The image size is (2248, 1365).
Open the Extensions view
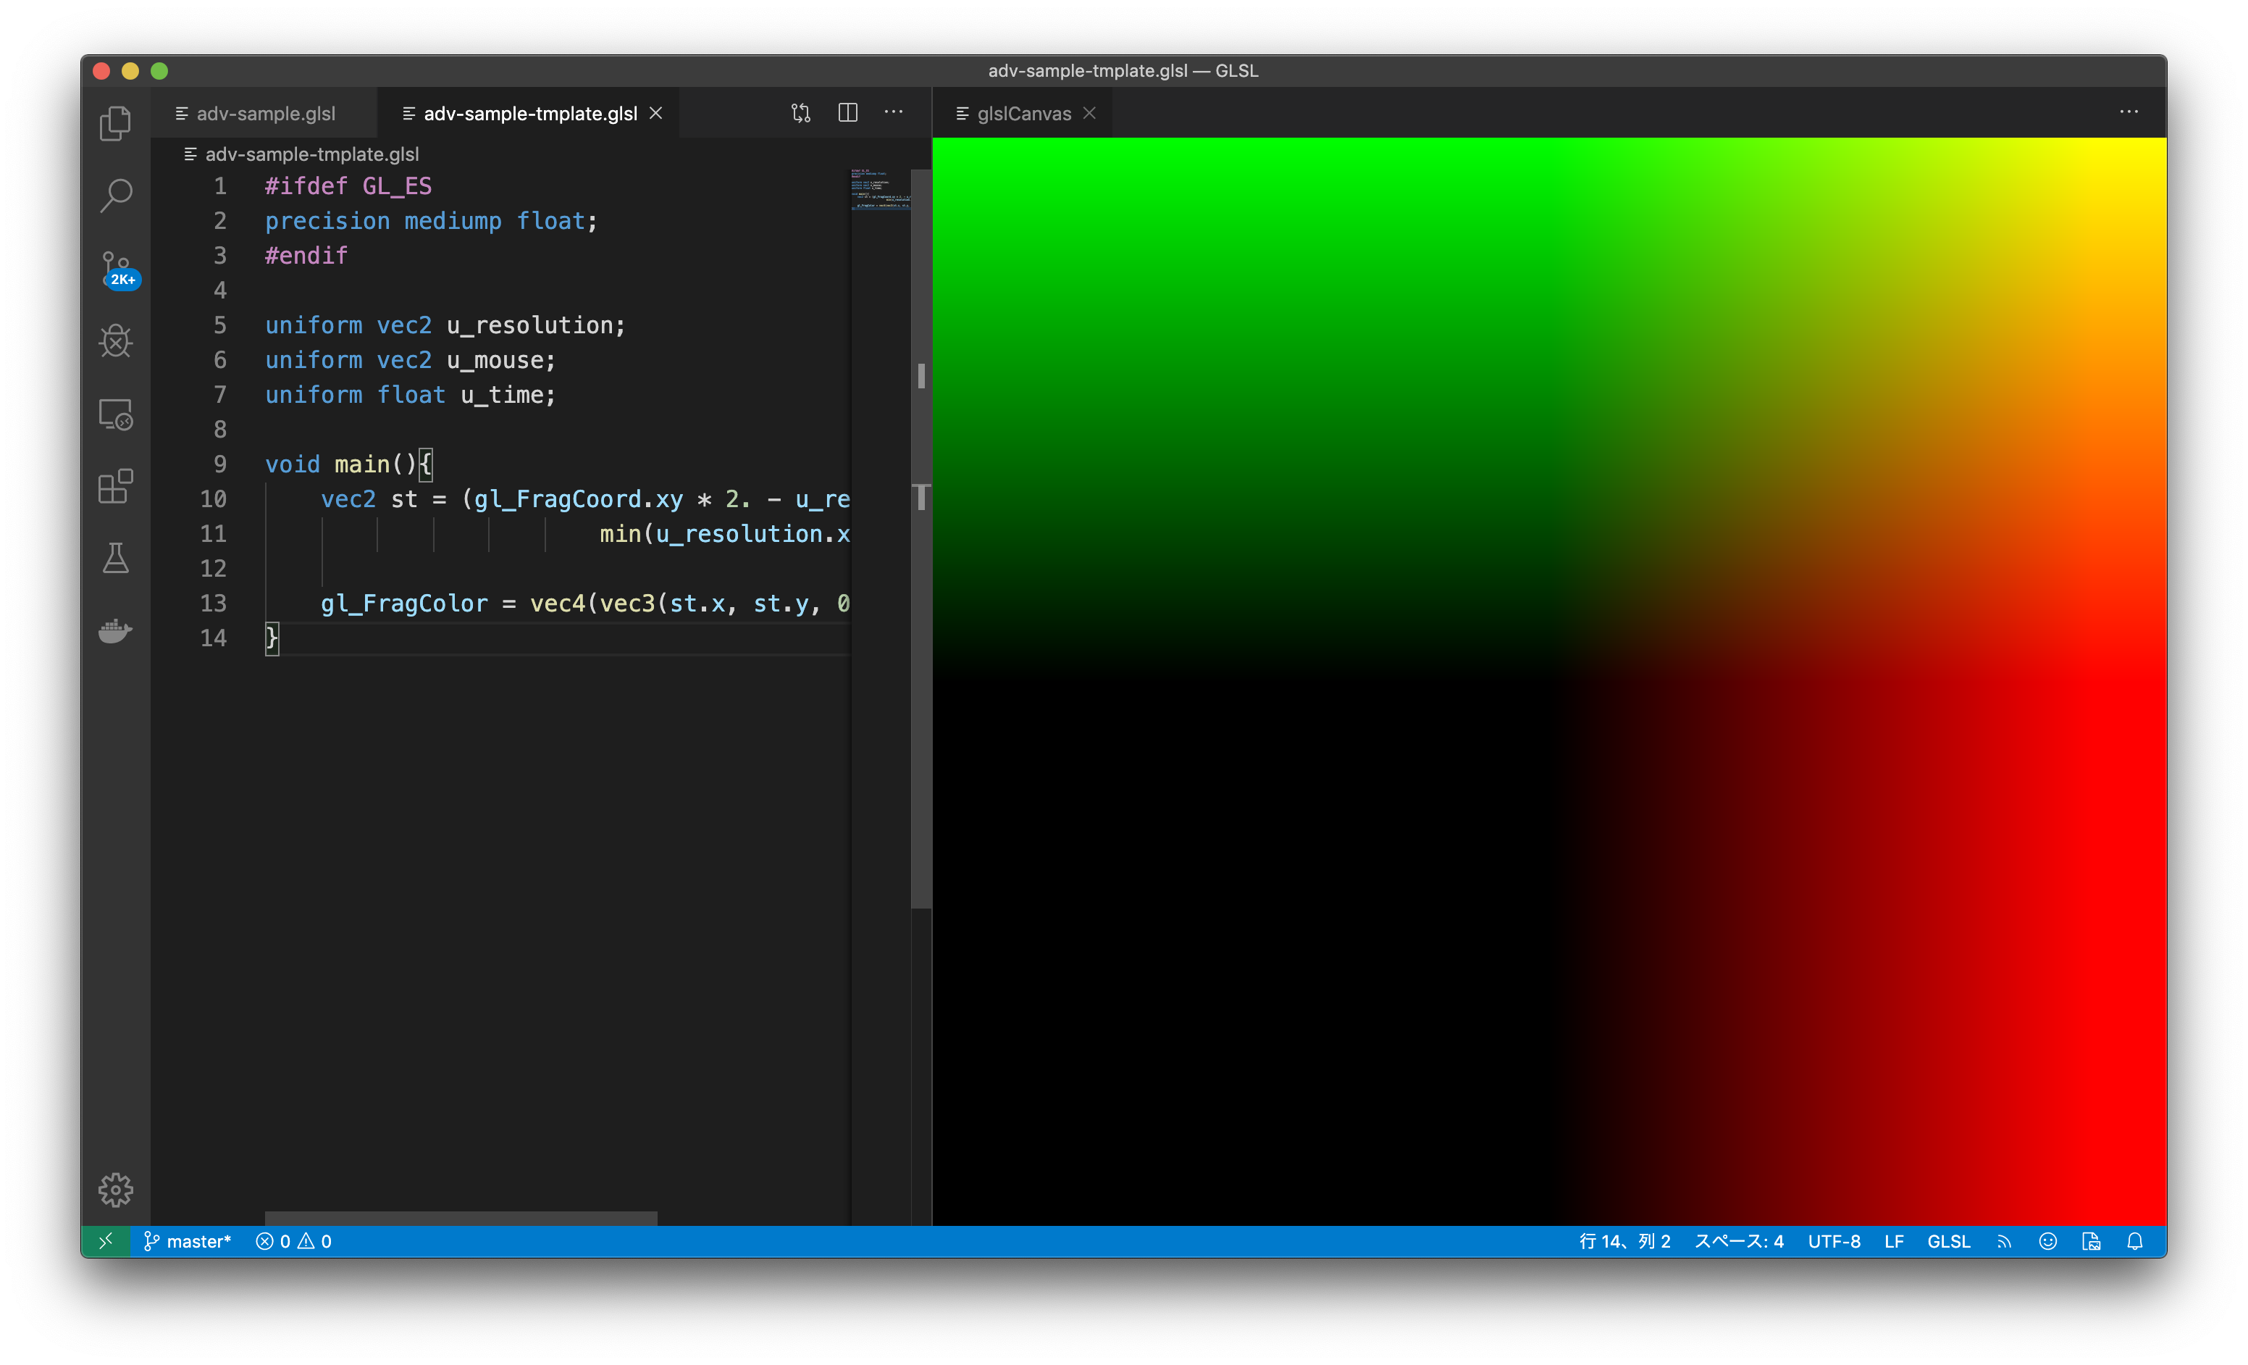coord(116,486)
